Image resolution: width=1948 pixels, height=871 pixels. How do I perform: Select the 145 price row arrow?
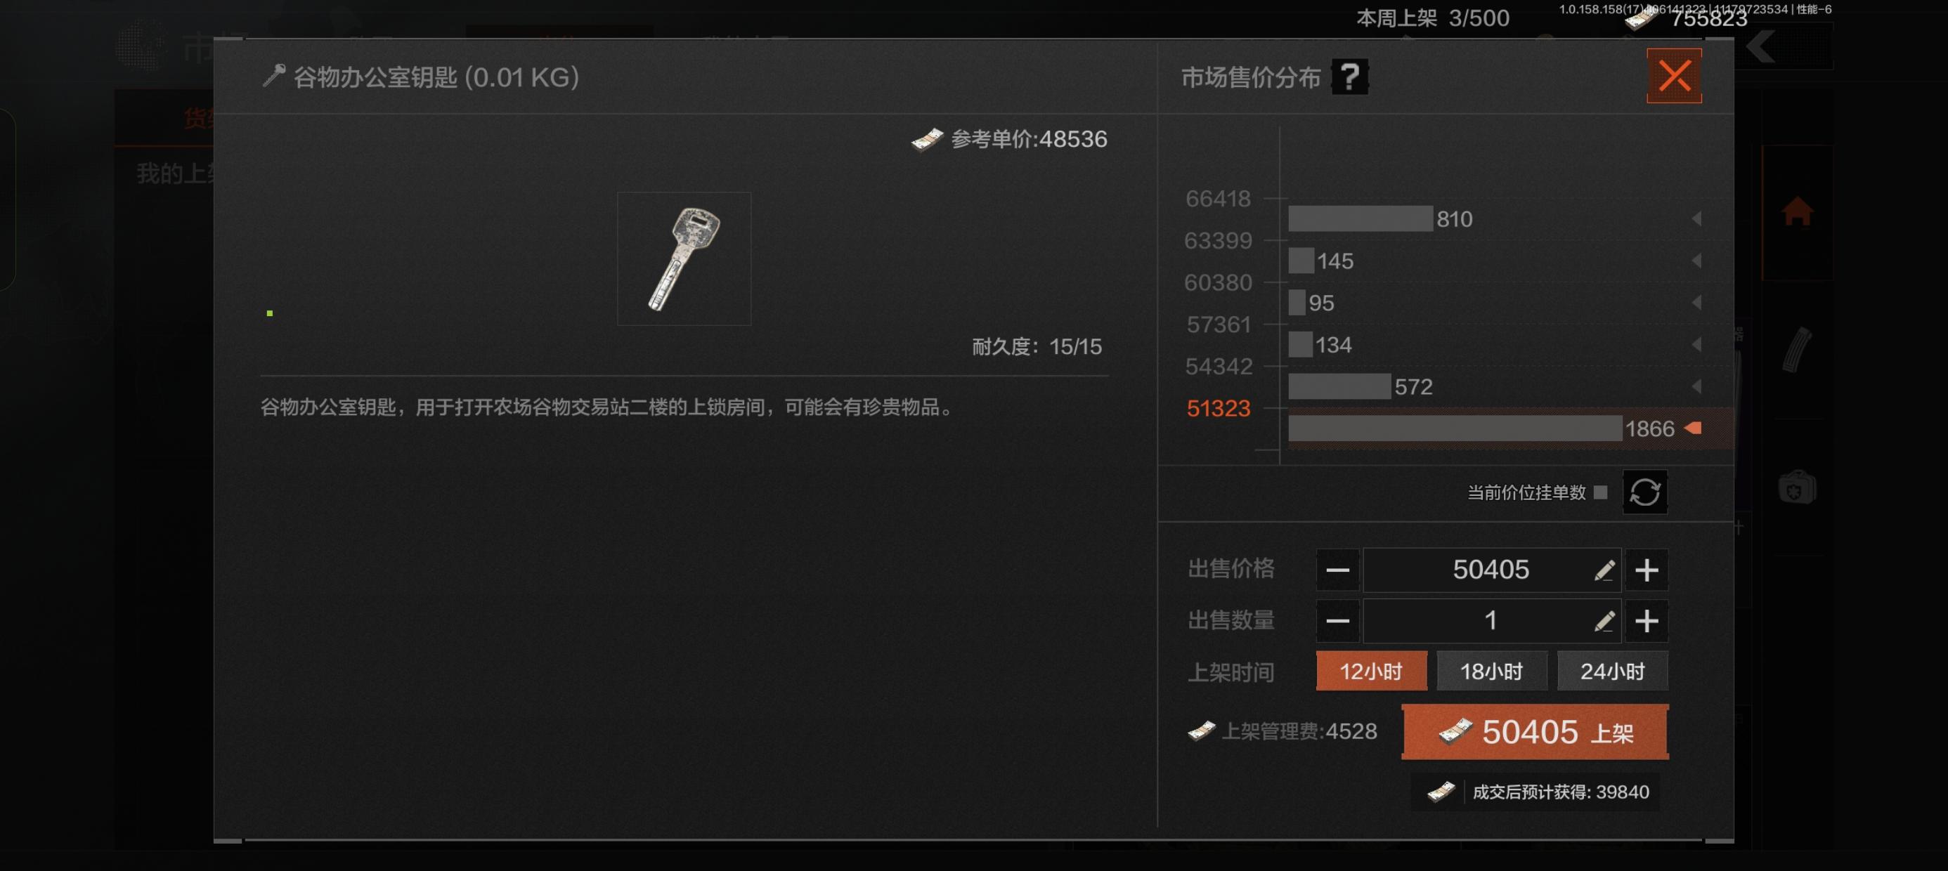(1696, 261)
